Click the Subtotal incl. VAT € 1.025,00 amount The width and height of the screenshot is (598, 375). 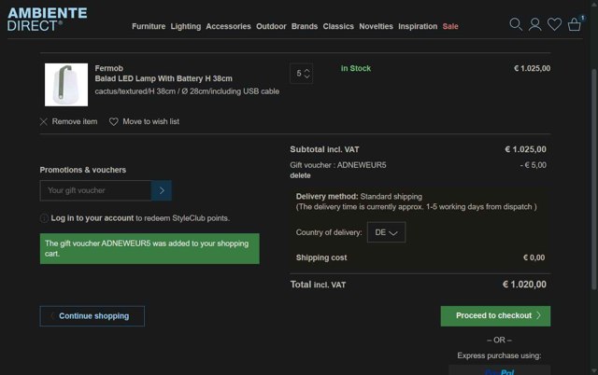[525, 149]
